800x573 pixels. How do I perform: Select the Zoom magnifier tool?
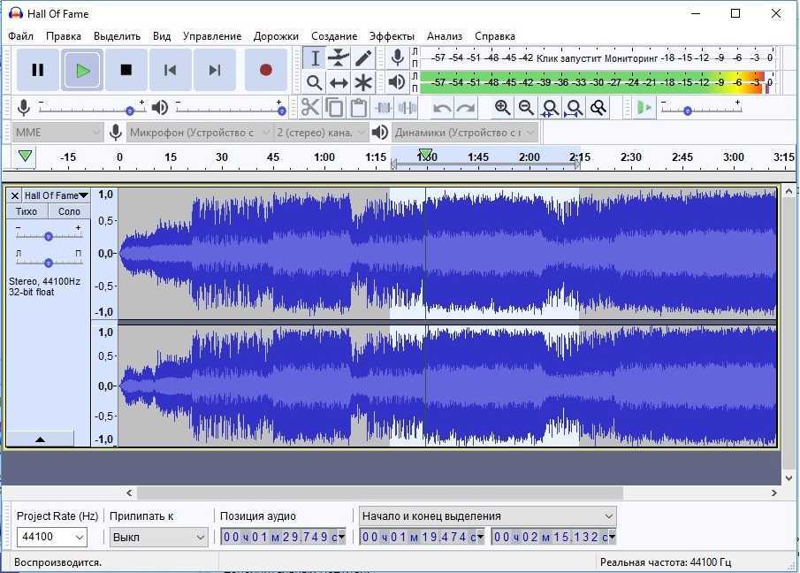[315, 82]
